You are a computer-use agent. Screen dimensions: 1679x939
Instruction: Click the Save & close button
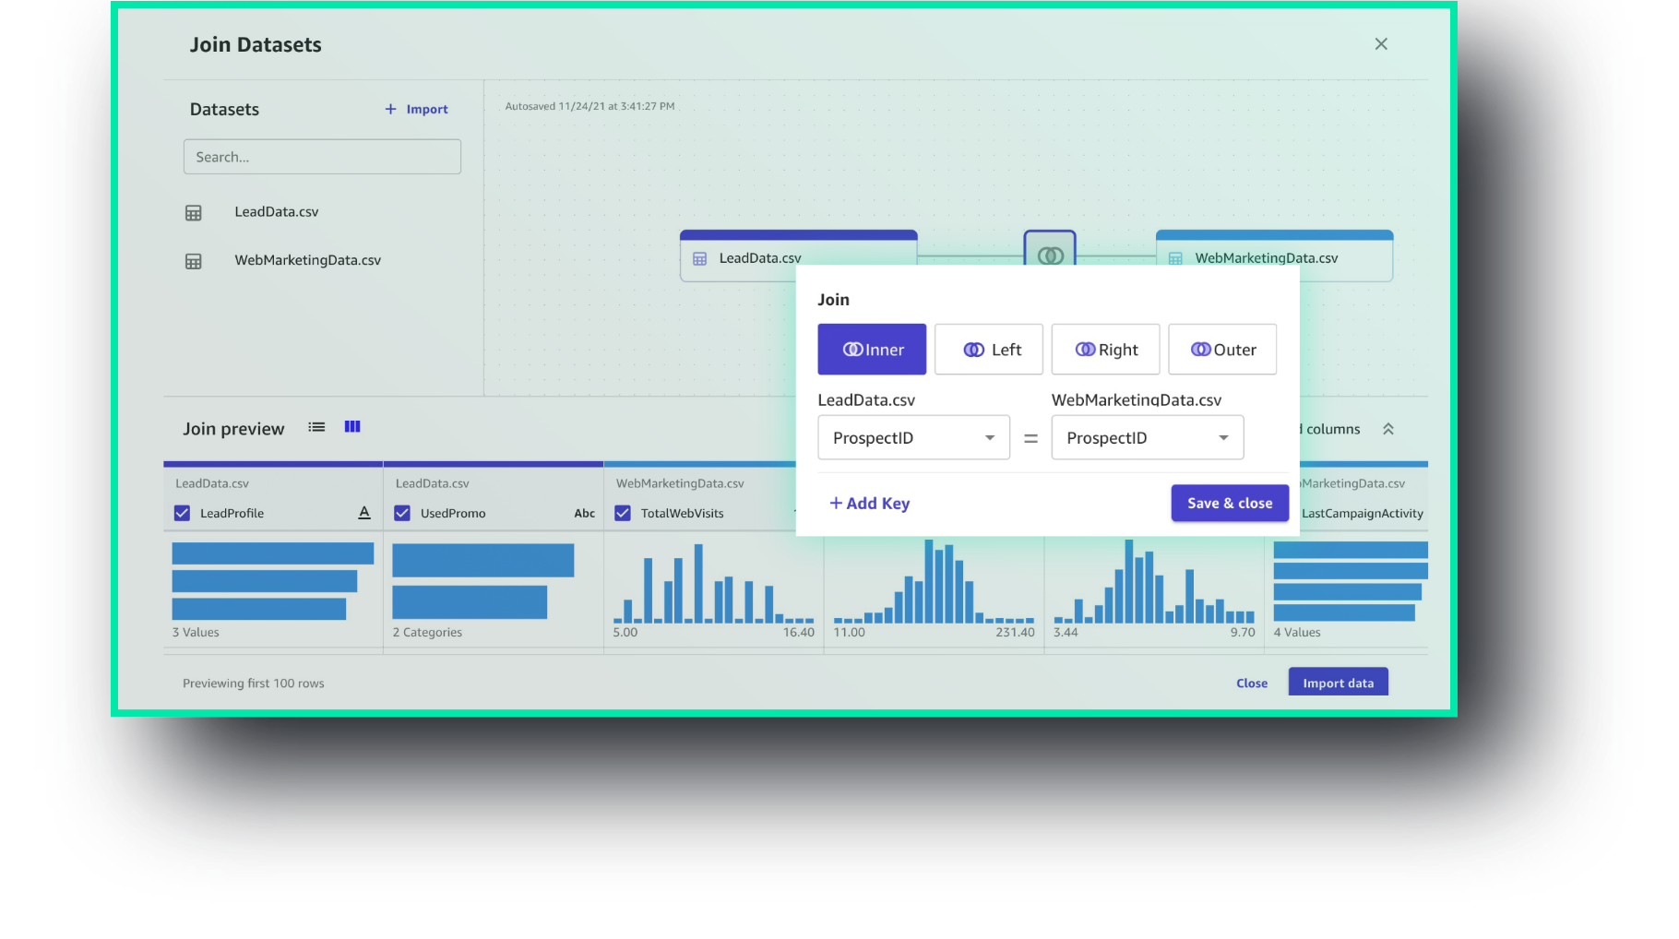tap(1230, 503)
